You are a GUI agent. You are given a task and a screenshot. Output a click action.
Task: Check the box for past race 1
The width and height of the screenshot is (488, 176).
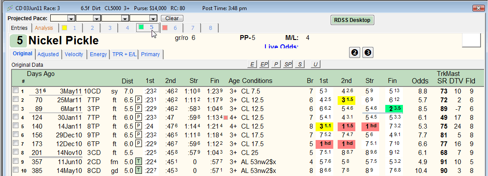[x=15, y=91]
